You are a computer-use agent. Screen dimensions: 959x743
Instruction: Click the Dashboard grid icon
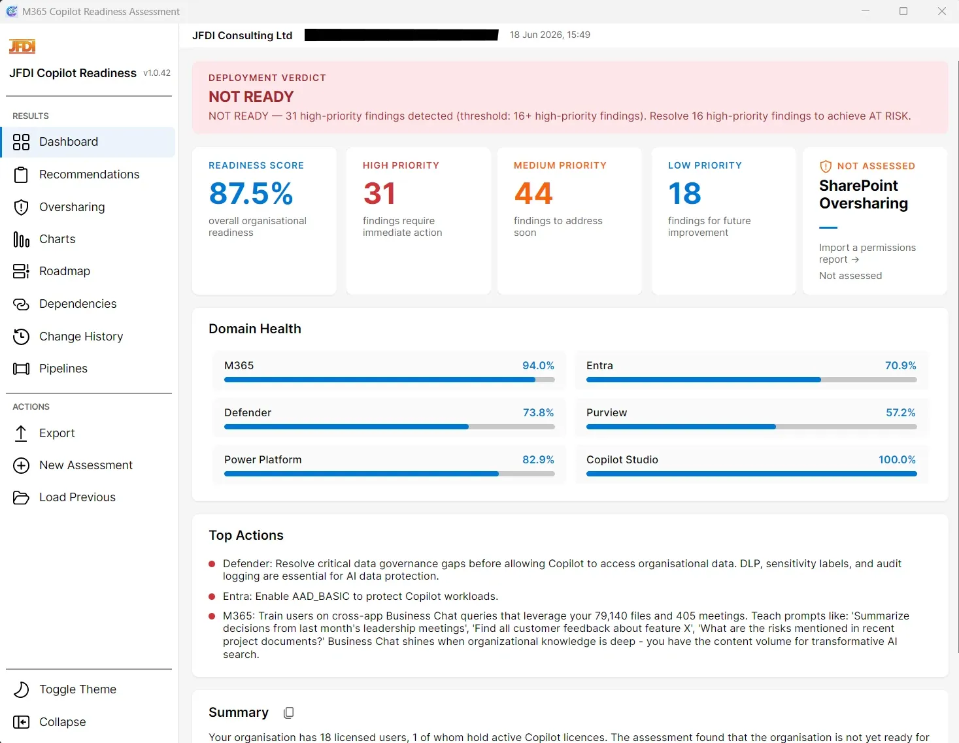(22, 142)
